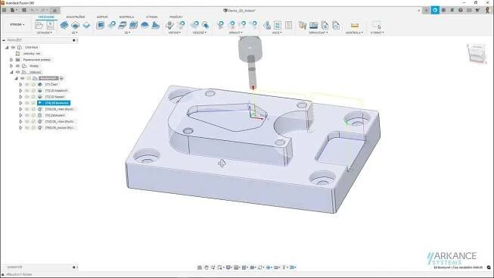Click the Select tool icon

coord(377,25)
